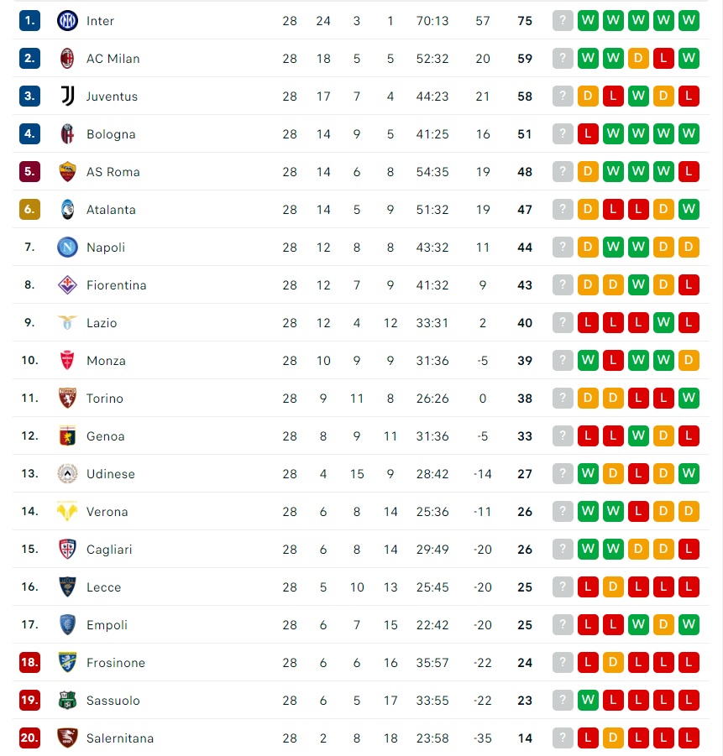Select the Sassuolo club crest
The width and height of the screenshot is (723, 756).
pos(67,700)
